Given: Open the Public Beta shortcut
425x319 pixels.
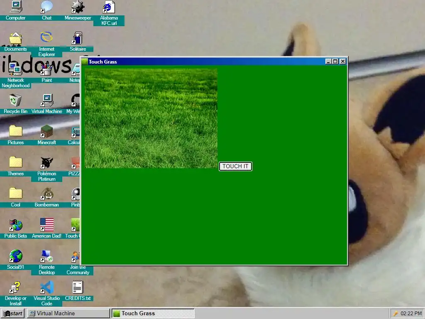Looking at the screenshot, I should coord(15,229).
